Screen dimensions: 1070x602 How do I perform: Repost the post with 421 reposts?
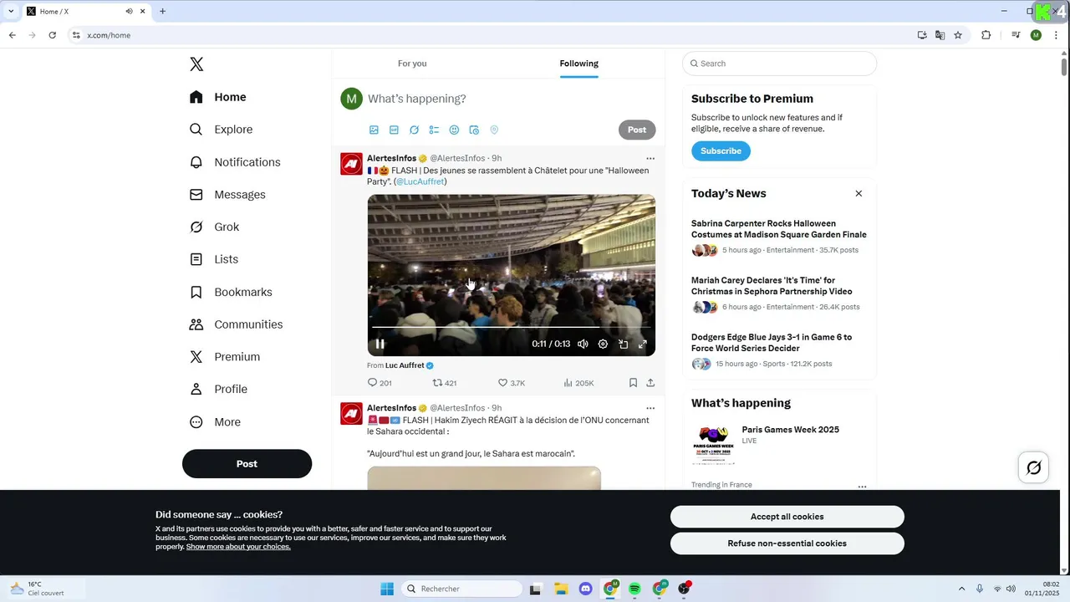pyautogui.click(x=444, y=383)
